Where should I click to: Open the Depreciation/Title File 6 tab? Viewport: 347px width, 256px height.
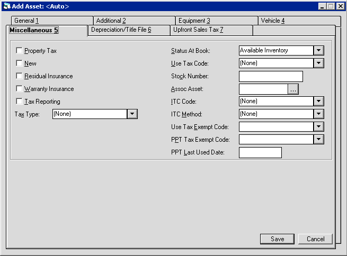129,30
